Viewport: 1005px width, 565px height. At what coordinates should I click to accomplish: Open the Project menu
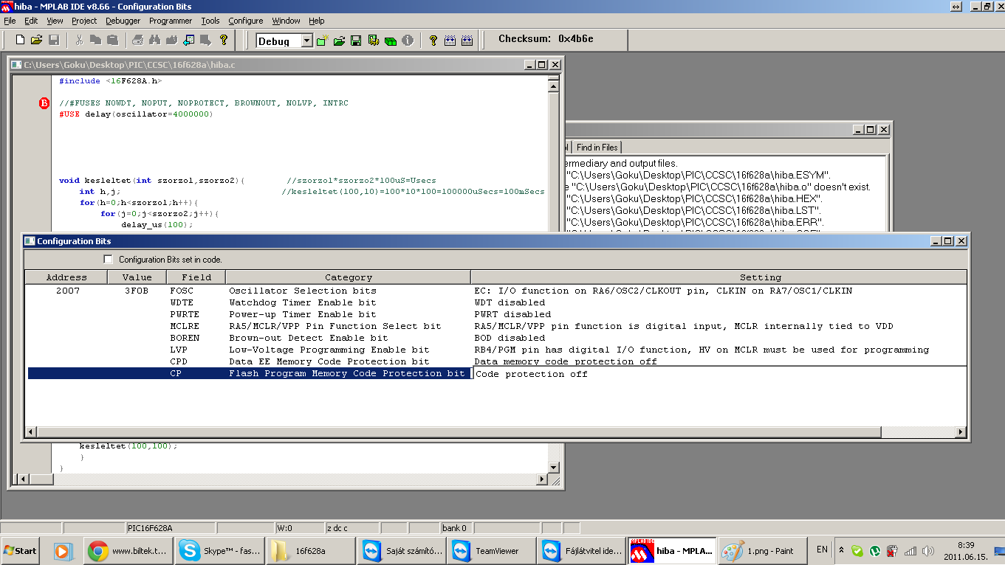pyautogui.click(x=84, y=21)
